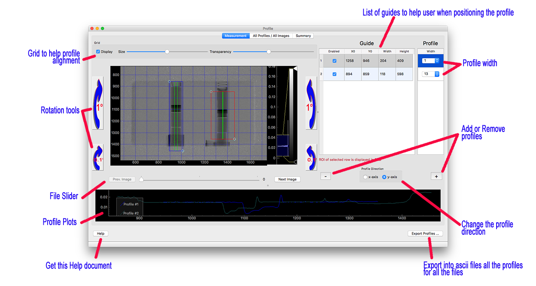The width and height of the screenshot is (536, 286).
Task: Disable the Enabled checkbox for guide row 1
Action: (334, 61)
